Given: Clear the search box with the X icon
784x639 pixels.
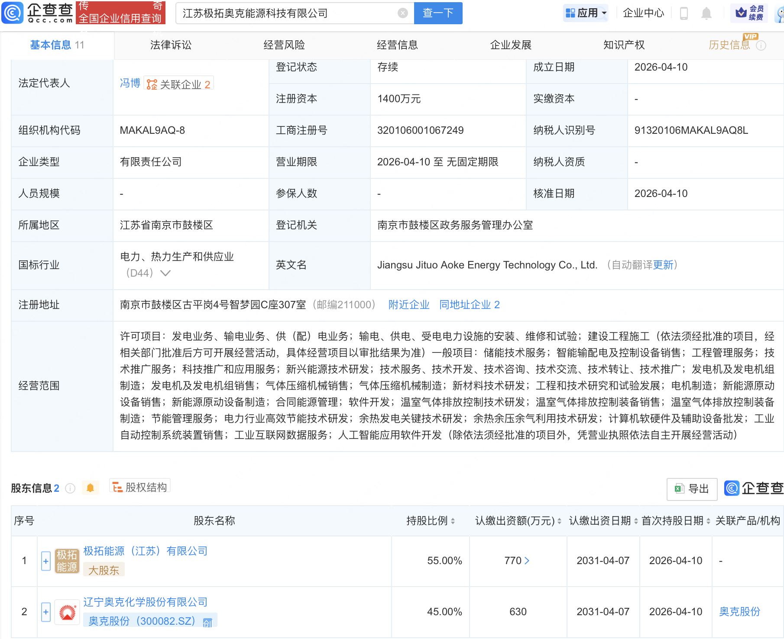Looking at the screenshot, I should pos(402,13).
